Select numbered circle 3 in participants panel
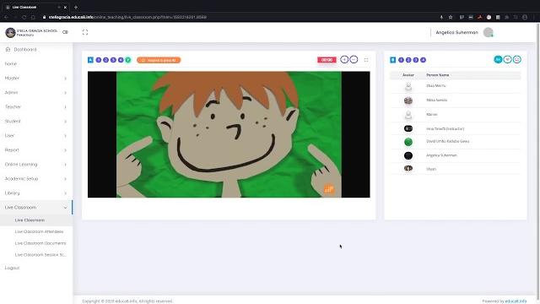 click(x=416, y=60)
